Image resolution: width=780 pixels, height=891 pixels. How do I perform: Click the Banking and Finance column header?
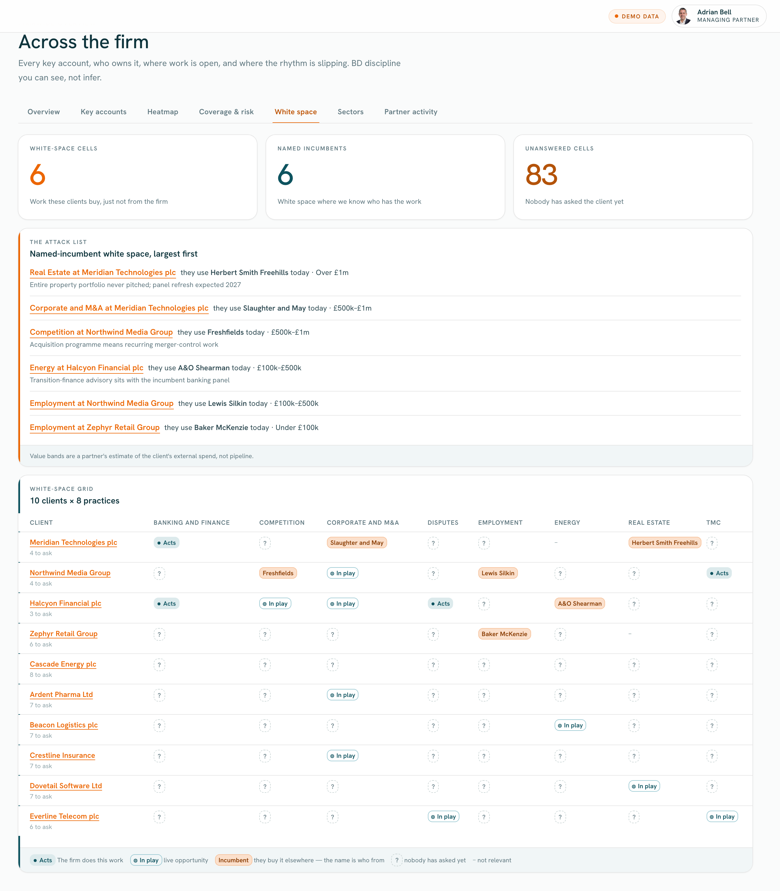point(192,522)
